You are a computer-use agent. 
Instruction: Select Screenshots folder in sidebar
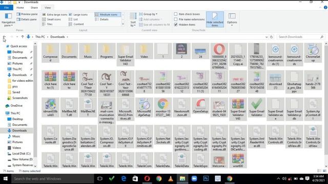click(x=20, y=98)
